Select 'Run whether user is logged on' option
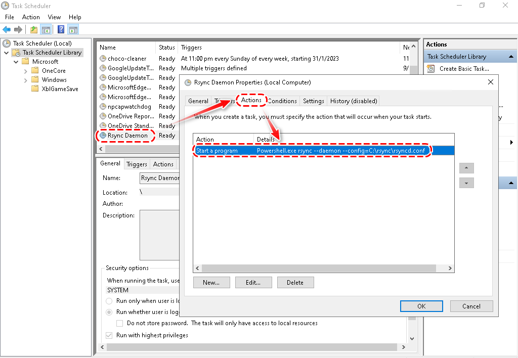Viewport: 518px width, 358px height. pos(109,312)
